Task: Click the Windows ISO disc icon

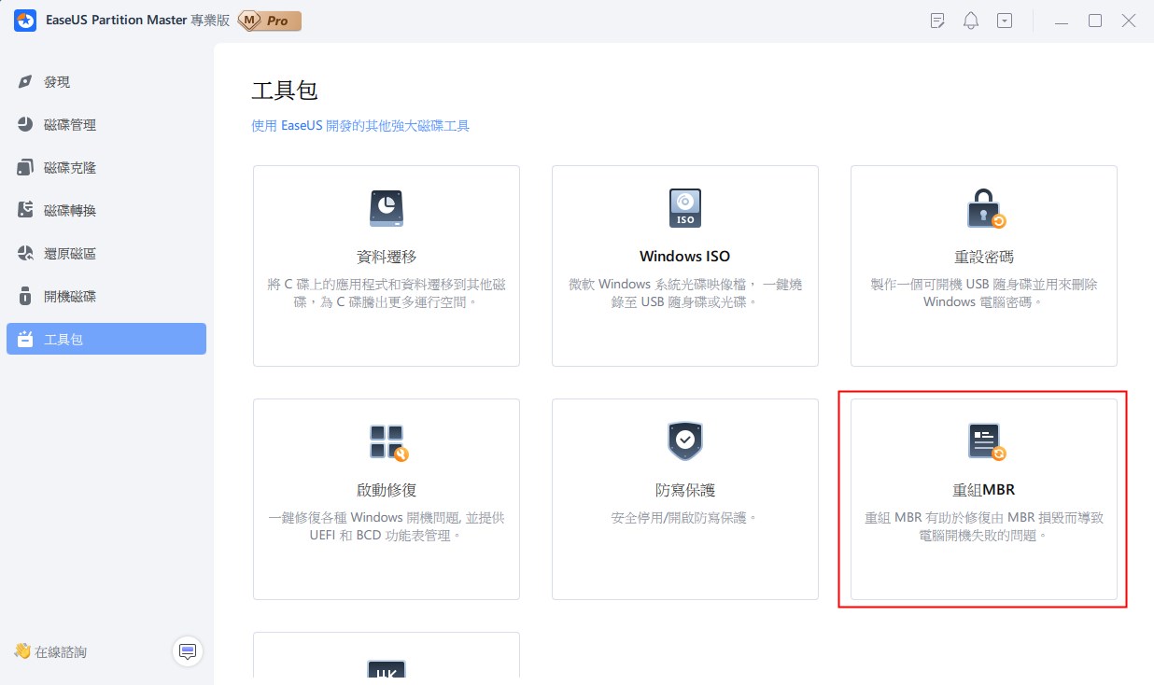Action: pos(684,208)
